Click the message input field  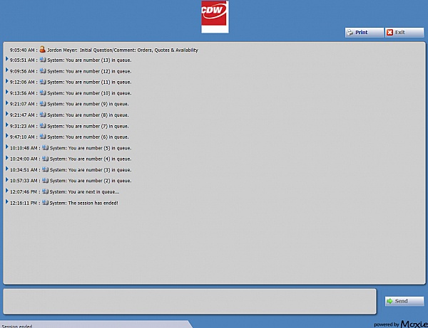tap(190, 302)
